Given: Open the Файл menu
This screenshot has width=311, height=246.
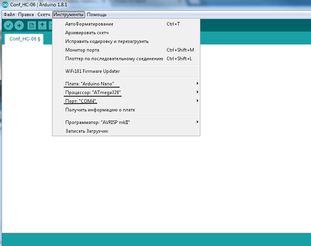Looking at the screenshot, I should [9, 15].
